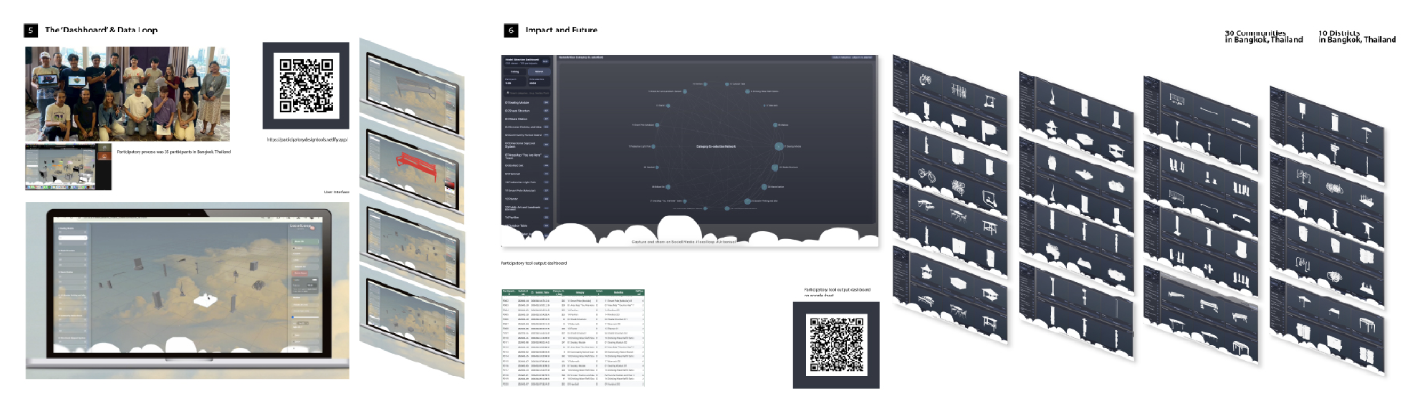Select the Network tab in dashboard sidebar
The height and width of the screenshot is (407, 1413).
pos(540,72)
